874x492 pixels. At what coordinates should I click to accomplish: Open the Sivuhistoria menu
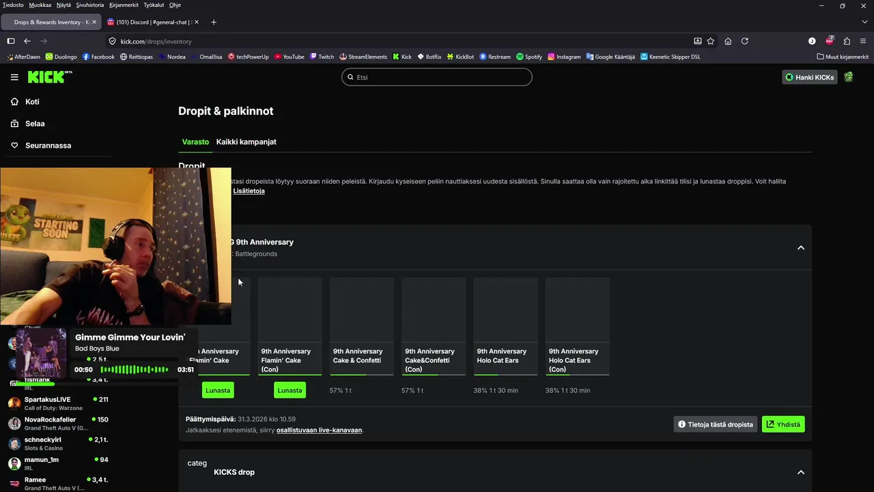point(90,5)
